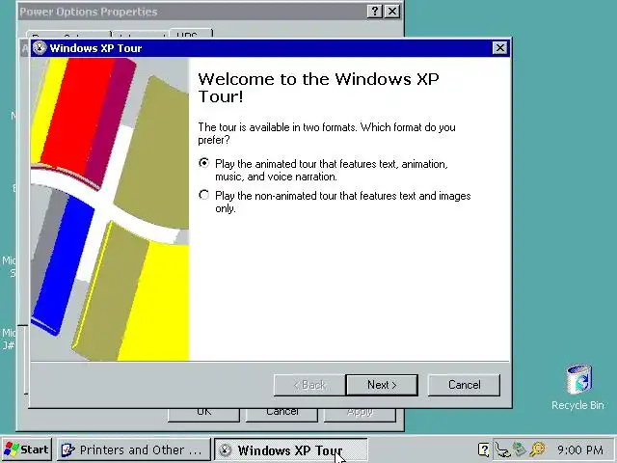
Task: Click the Windows flag logo on Start
Action: (x=12, y=449)
